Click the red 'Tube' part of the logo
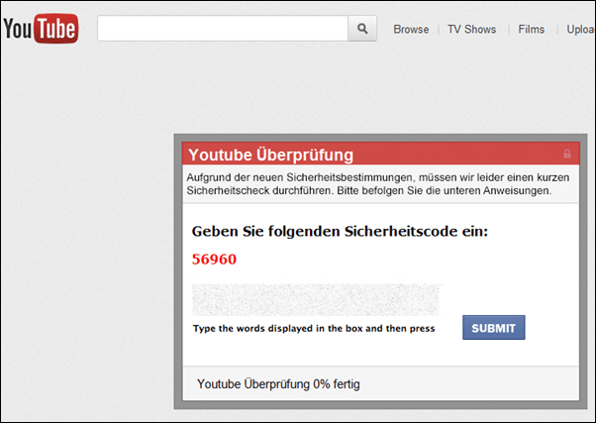 [x=56, y=29]
